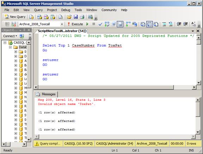Display Estimated Execution Plan icon
Screen dimensions: 203x154
coord(107,24)
